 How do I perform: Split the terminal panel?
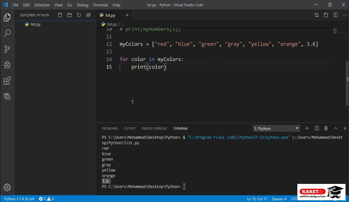[317, 128]
